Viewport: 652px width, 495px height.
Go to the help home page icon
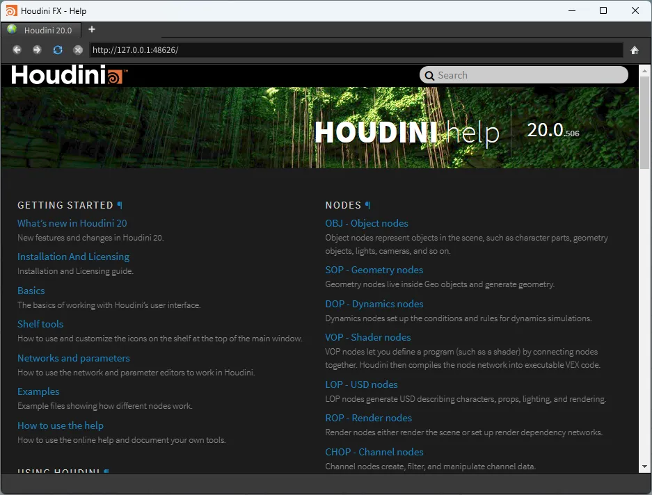pos(635,50)
